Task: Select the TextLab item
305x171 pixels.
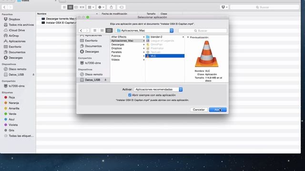Action: (165, 52)
